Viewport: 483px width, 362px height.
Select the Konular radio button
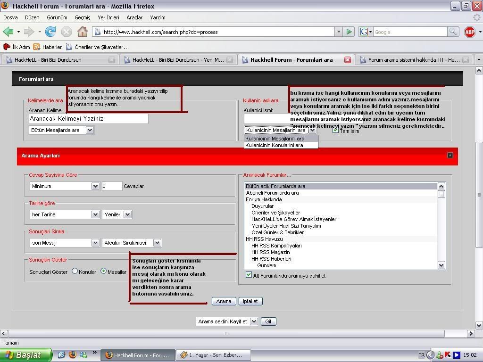(75, 271)
